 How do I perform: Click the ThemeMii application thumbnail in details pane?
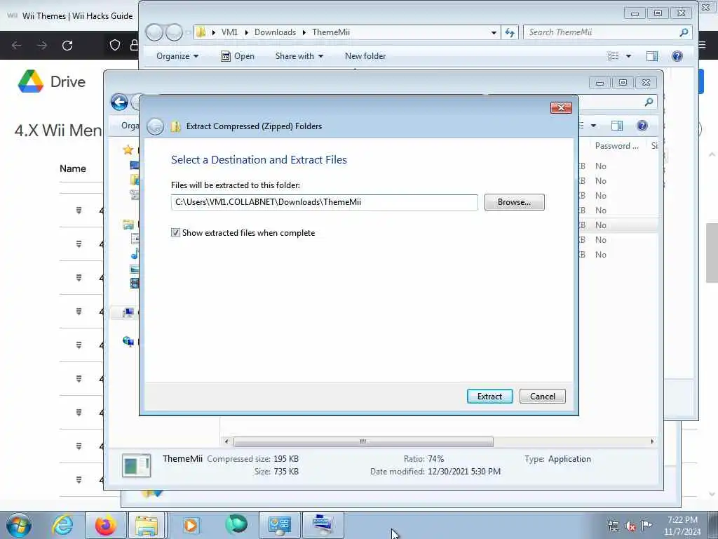137,466
